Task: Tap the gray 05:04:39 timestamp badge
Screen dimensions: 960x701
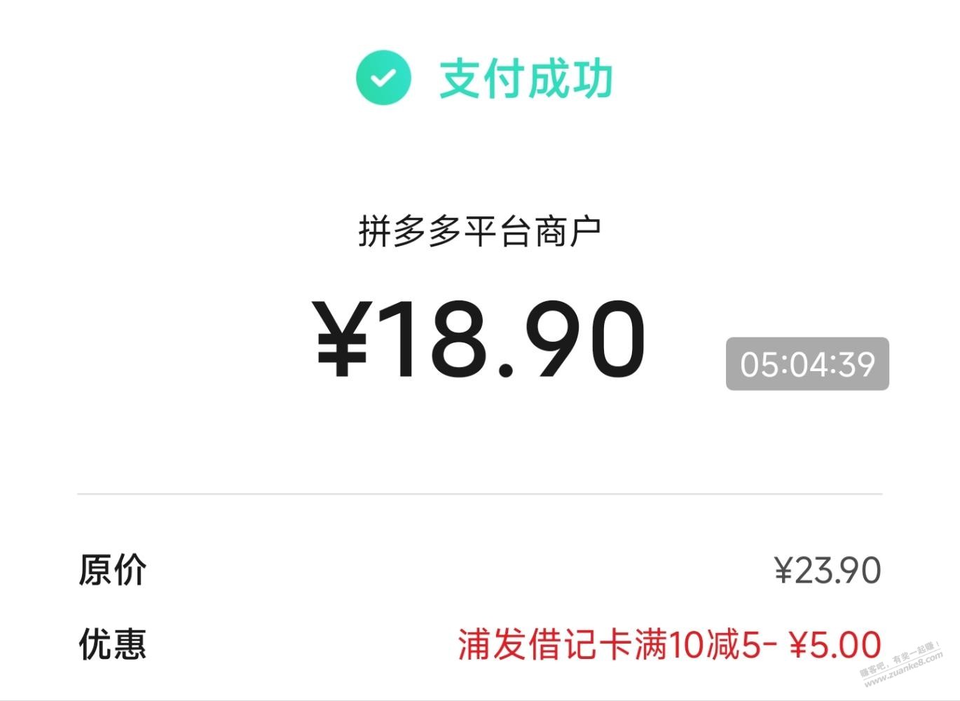Action: click(x=807, y=364)
